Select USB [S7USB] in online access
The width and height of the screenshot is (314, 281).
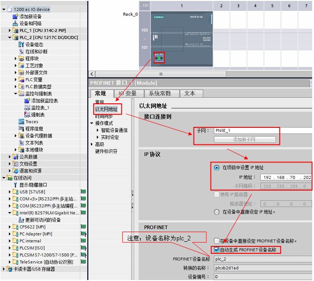point(32,192)
